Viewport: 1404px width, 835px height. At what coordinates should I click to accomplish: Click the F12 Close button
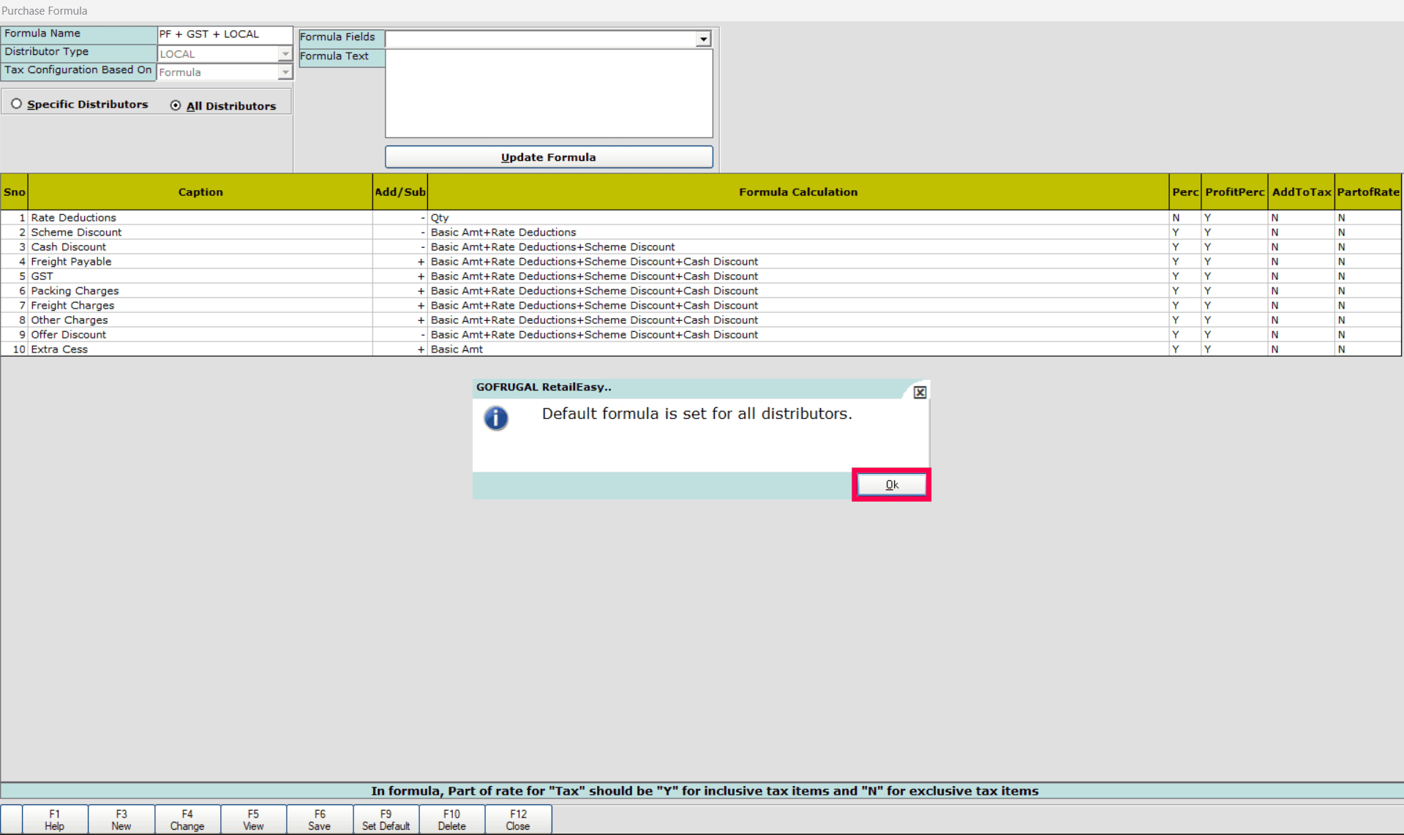[518, 820]
